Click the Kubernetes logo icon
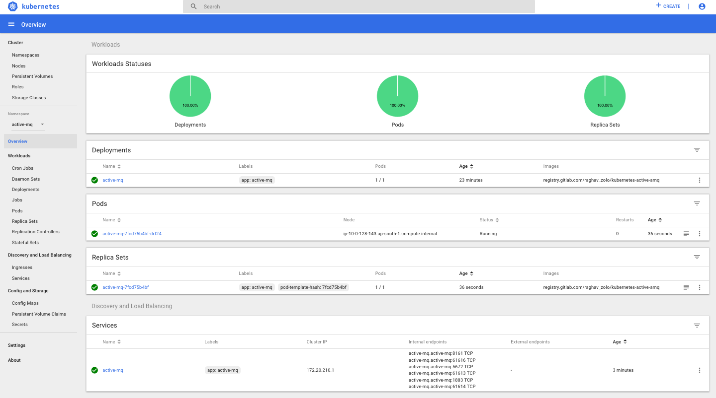This screenshot has width=716, height=398. point(13,6)
